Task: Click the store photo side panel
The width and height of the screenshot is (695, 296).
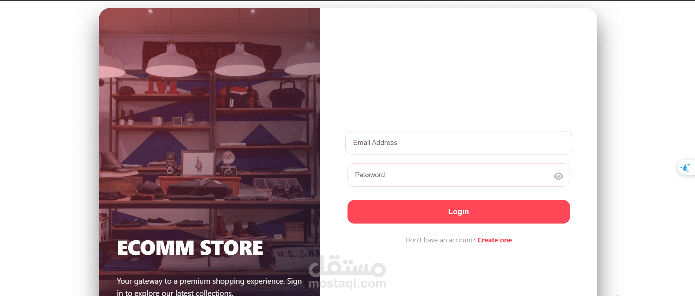Action: pos(209,152)
